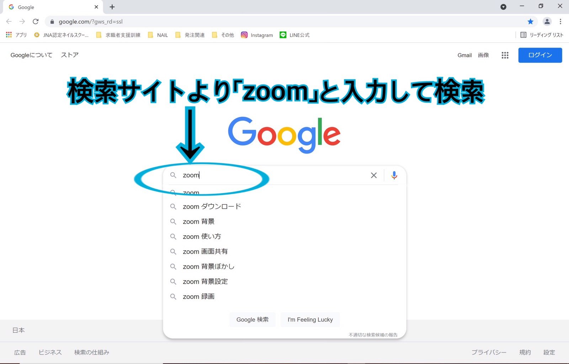Open the LINE公式 bookmark
This screenshot has height=364, width=569.
click(294, 35)
